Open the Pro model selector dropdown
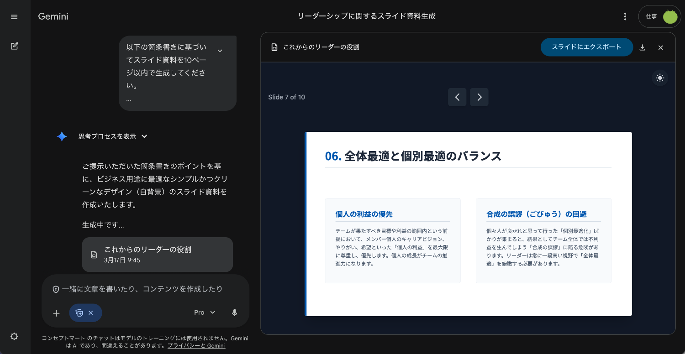The width and height of the screenshot is (685, 354). 205,312
